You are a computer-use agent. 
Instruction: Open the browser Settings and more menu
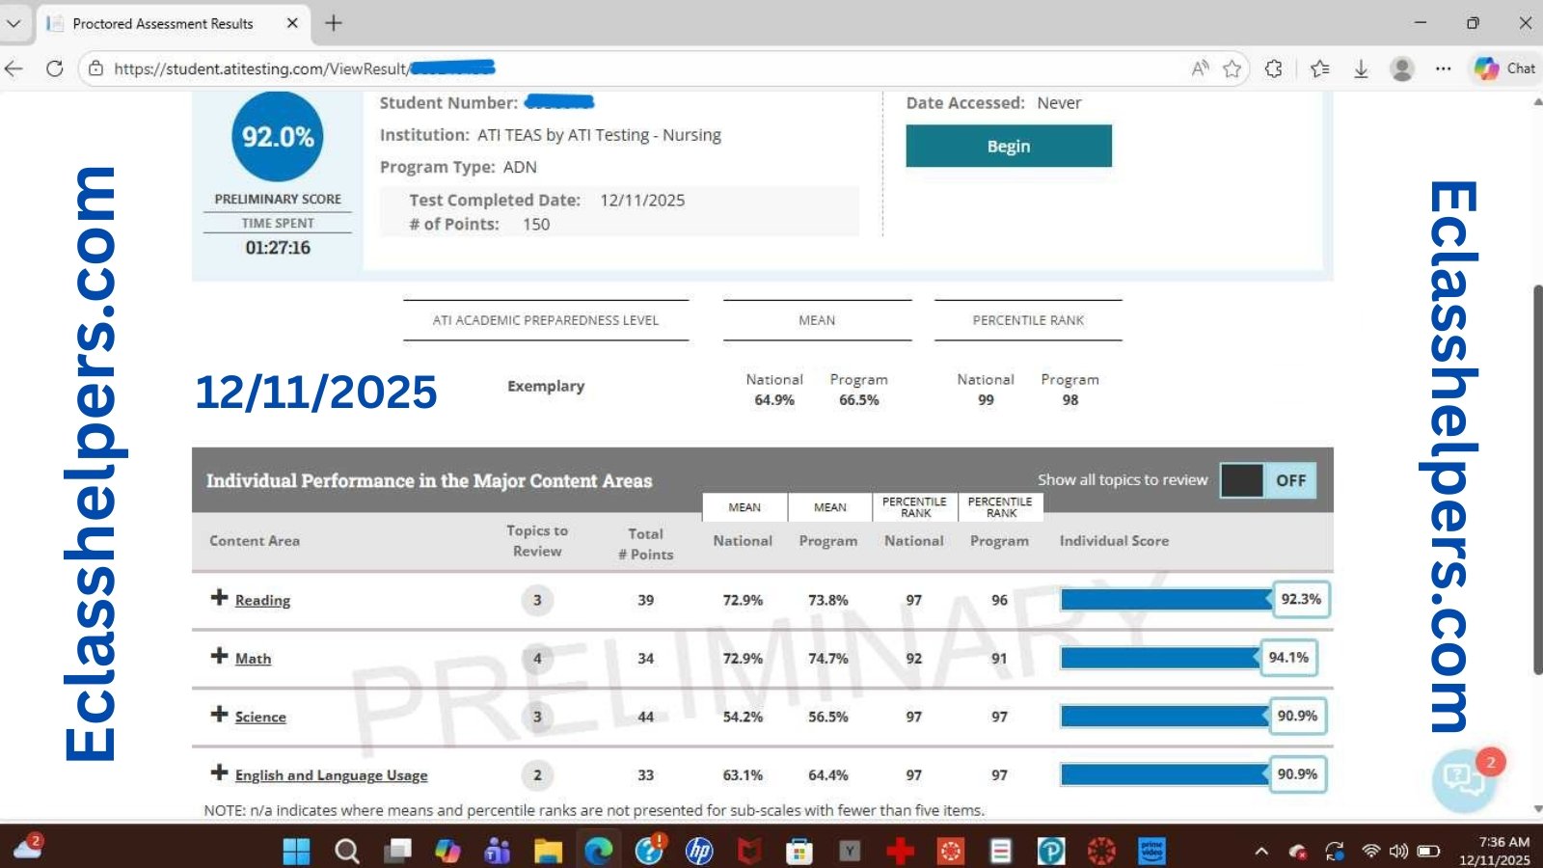click(x=1443, y=68)
